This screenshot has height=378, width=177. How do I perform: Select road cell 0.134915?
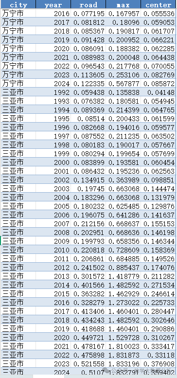[x=88, y=180]
